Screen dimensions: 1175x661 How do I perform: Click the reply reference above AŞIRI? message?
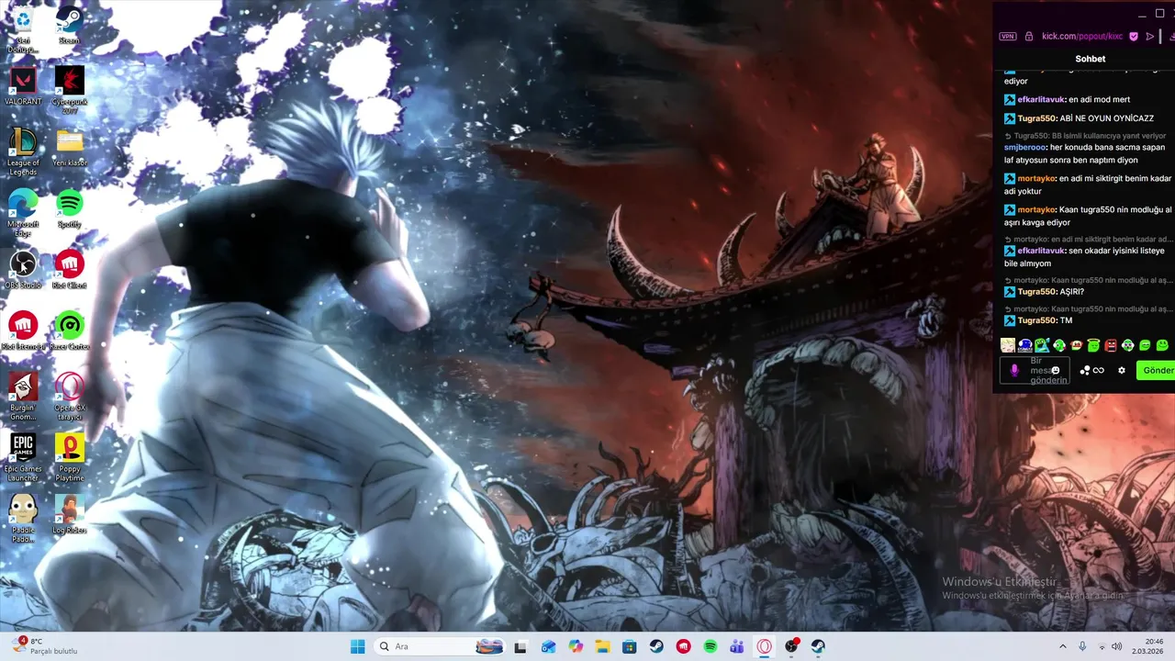pyautogui.click(x=1090, y=280)
